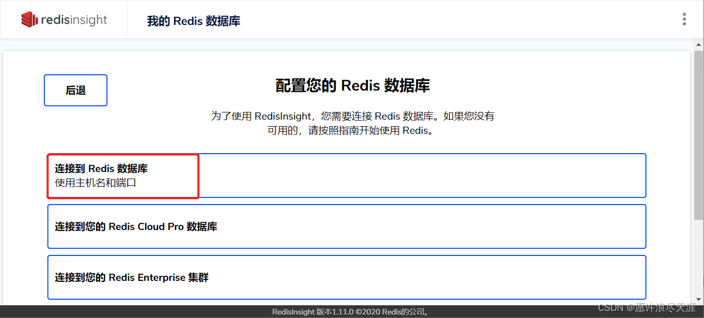Click the RedisInsight version footer text

pyautogui.click(x=351, y=312)
